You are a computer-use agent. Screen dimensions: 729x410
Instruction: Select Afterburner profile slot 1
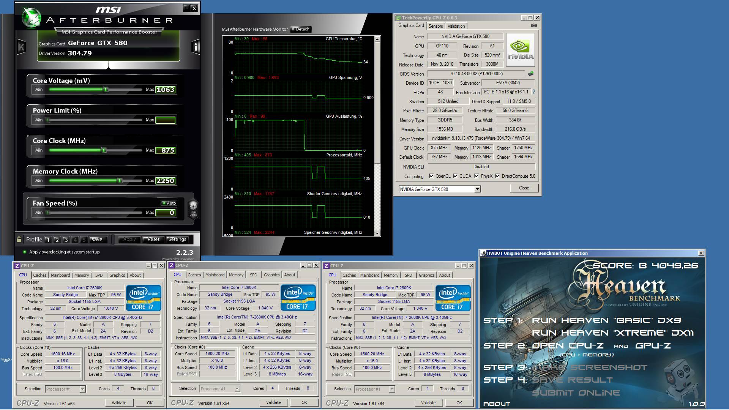pos(48,240)
